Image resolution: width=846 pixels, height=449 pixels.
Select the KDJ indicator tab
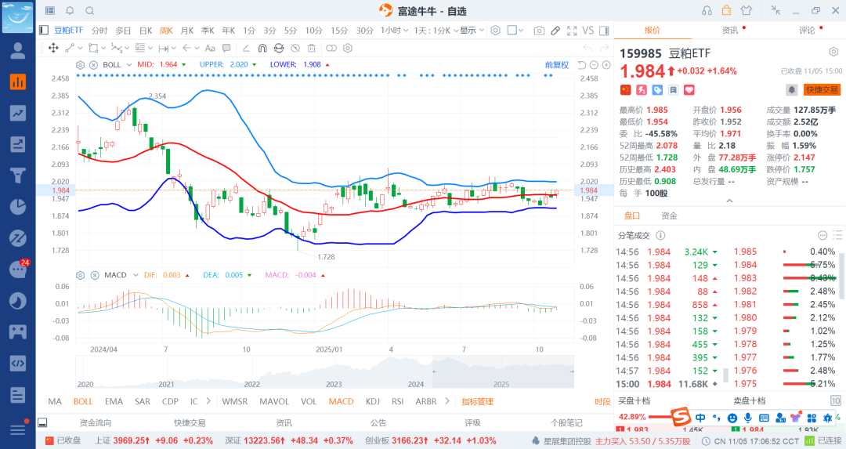[x=372, y=401]
